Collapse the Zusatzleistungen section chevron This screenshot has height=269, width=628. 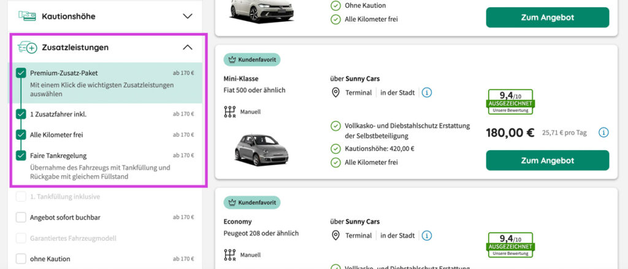188,47
